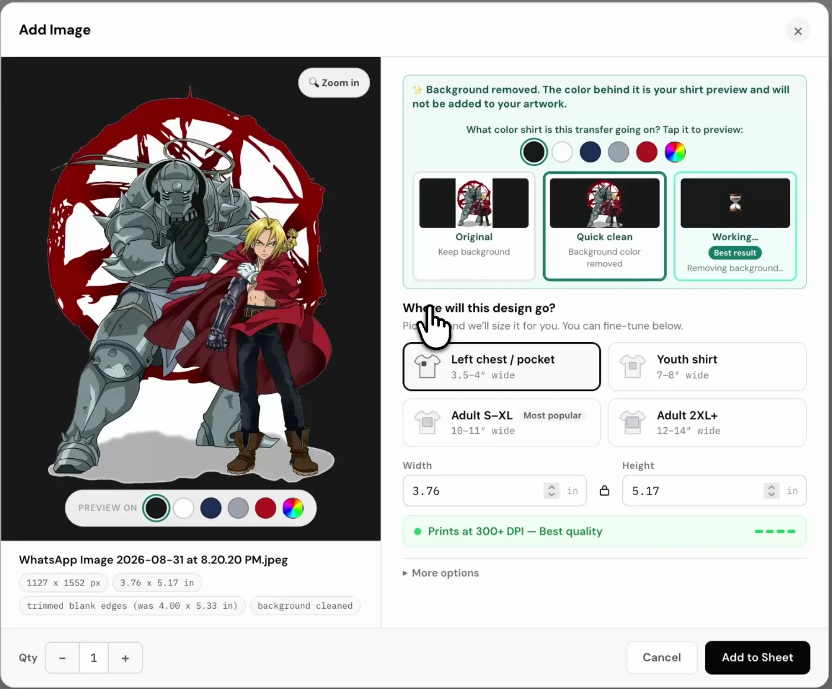Click the Width spinner arrows
Image resolution: width=832 pixels, height=689 pixels.
[551, 491]
